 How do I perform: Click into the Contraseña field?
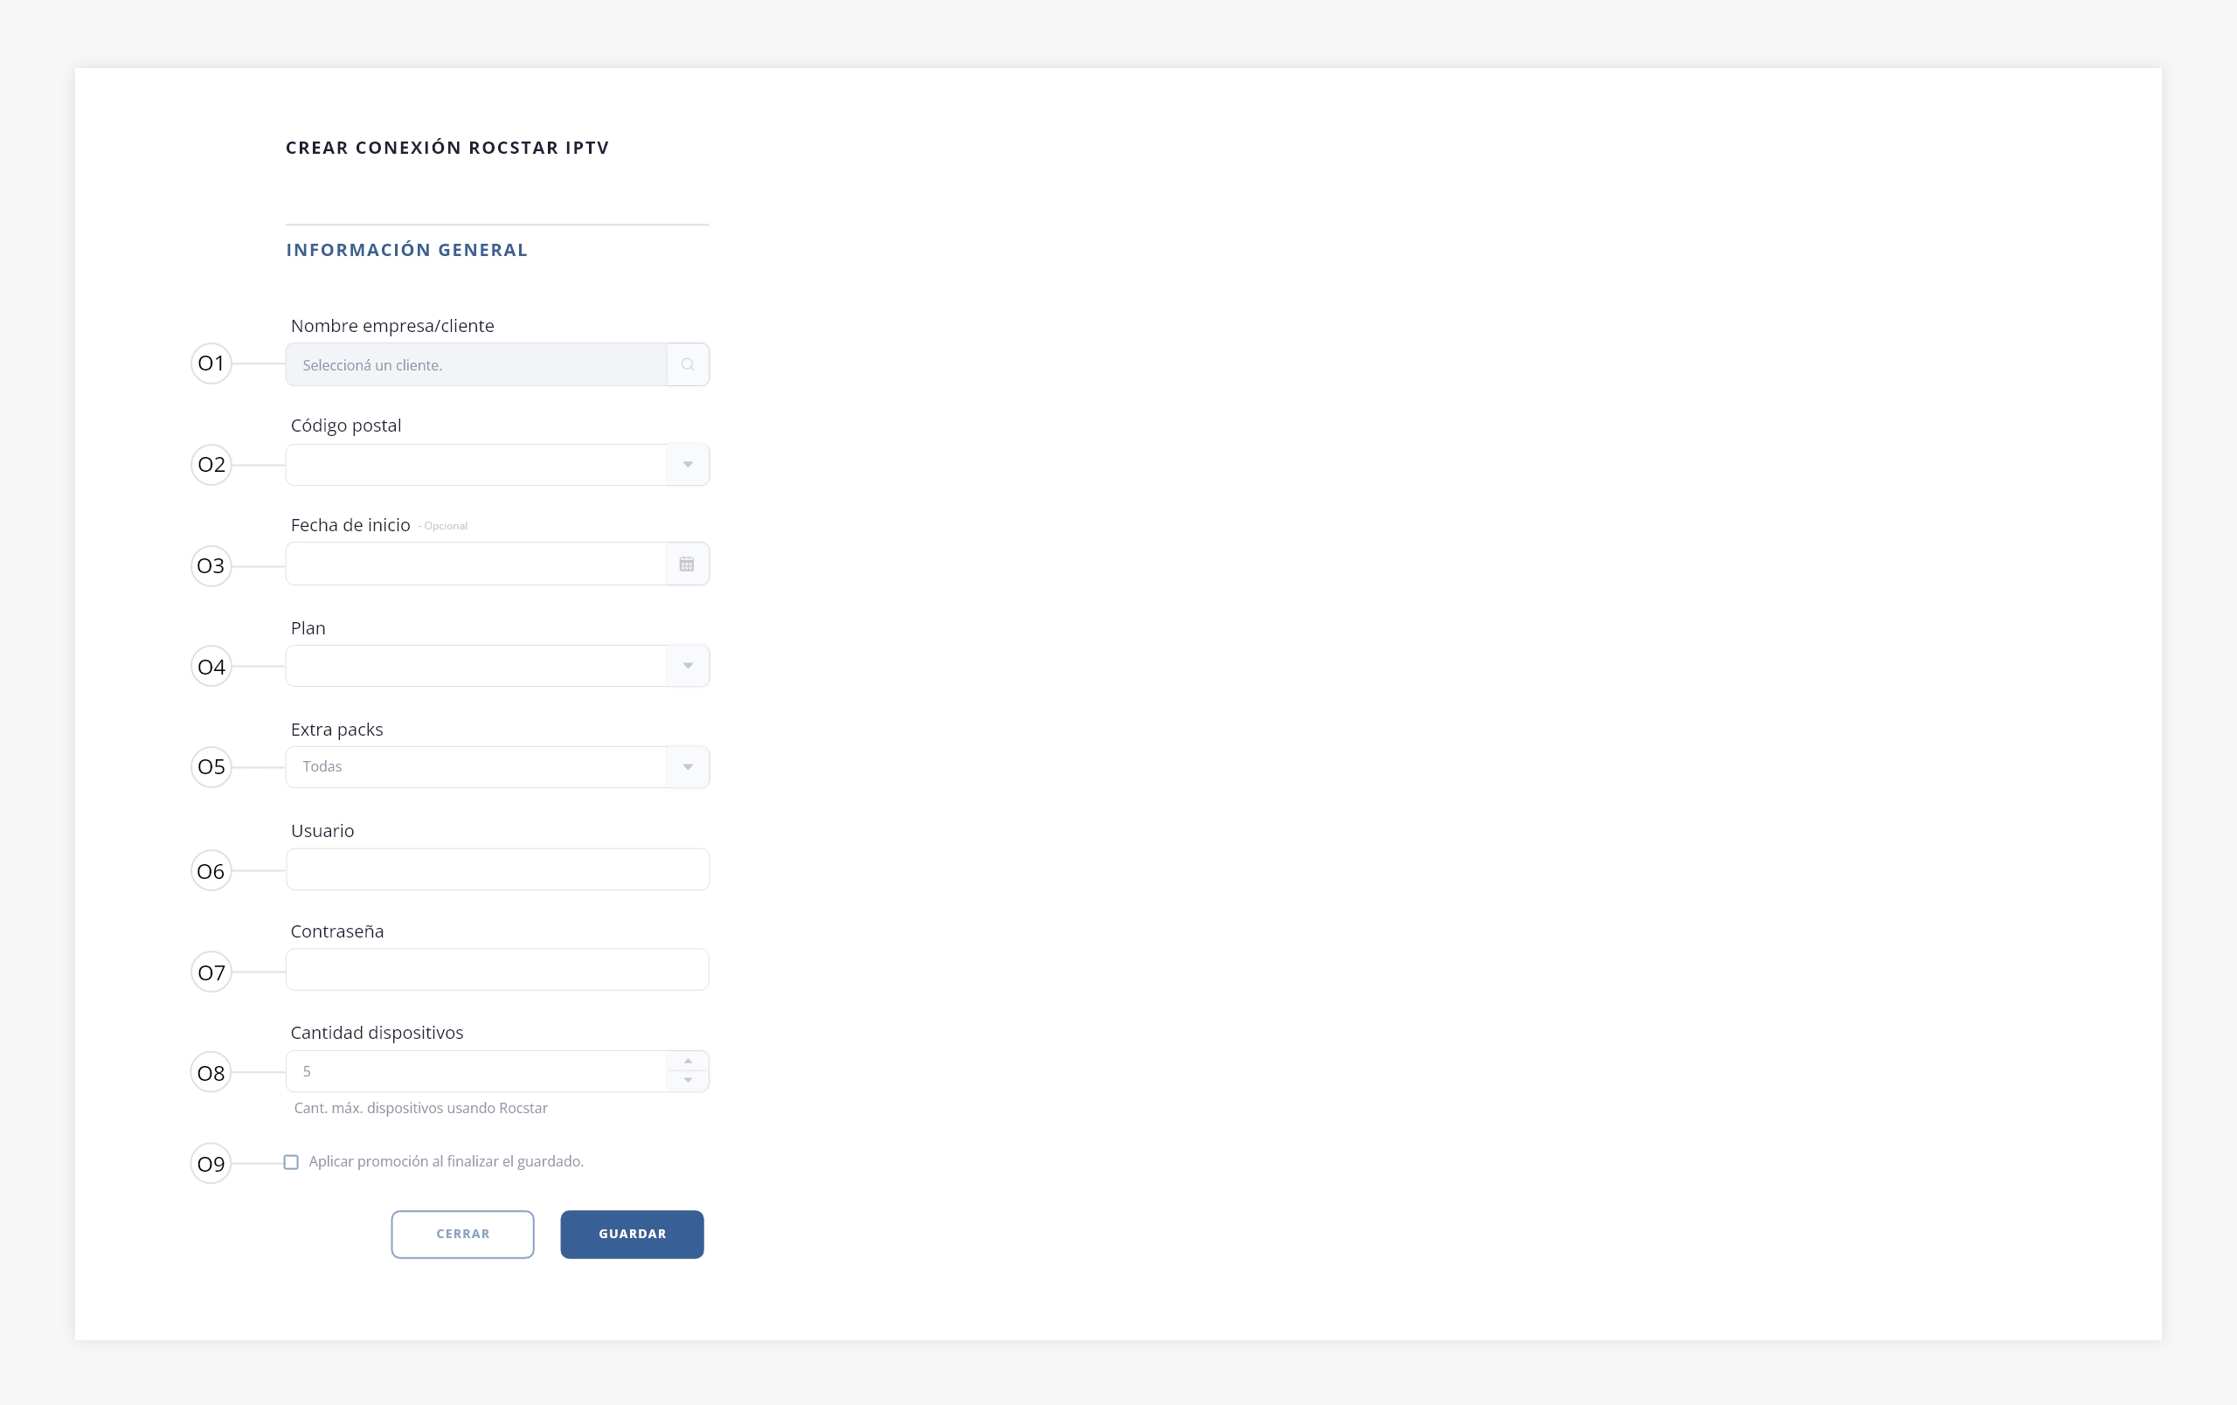497,970
